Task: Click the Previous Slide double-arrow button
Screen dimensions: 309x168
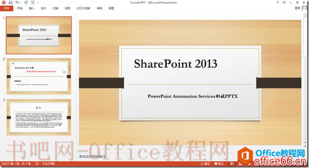Action: (305, 143)
